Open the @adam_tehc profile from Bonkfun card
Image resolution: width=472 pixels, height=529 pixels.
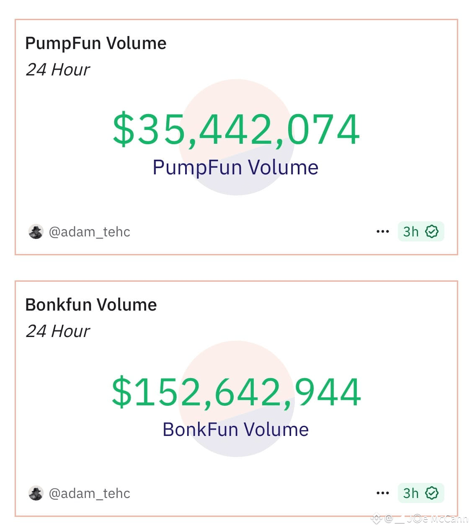[x=90, y=493]
